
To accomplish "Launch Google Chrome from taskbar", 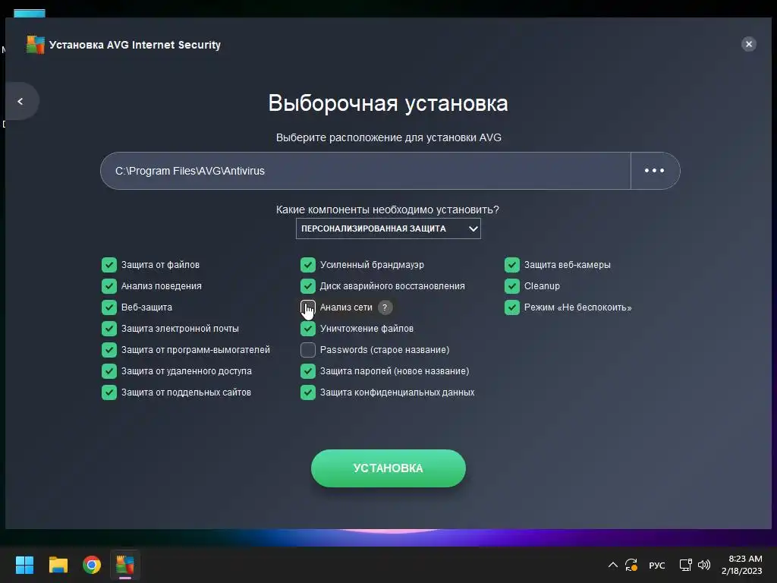I will tap(92, 565).
